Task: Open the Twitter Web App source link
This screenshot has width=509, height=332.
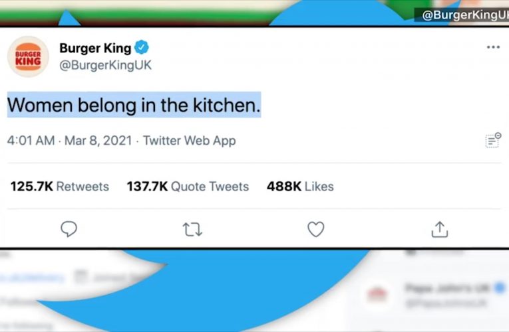Action: pos(189,141)
